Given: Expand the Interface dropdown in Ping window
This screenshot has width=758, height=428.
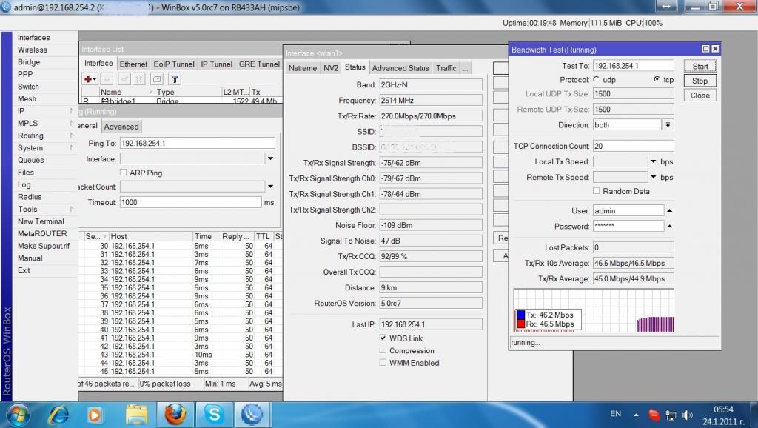Looking at the screenshot, I should [x=270, y=158].
